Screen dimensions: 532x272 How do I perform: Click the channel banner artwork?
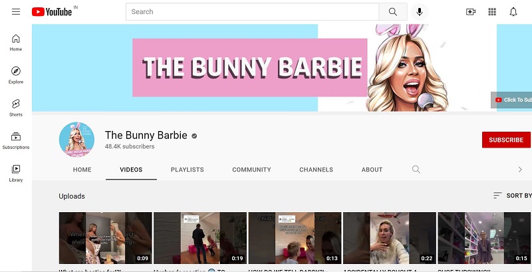pos(282,67)
